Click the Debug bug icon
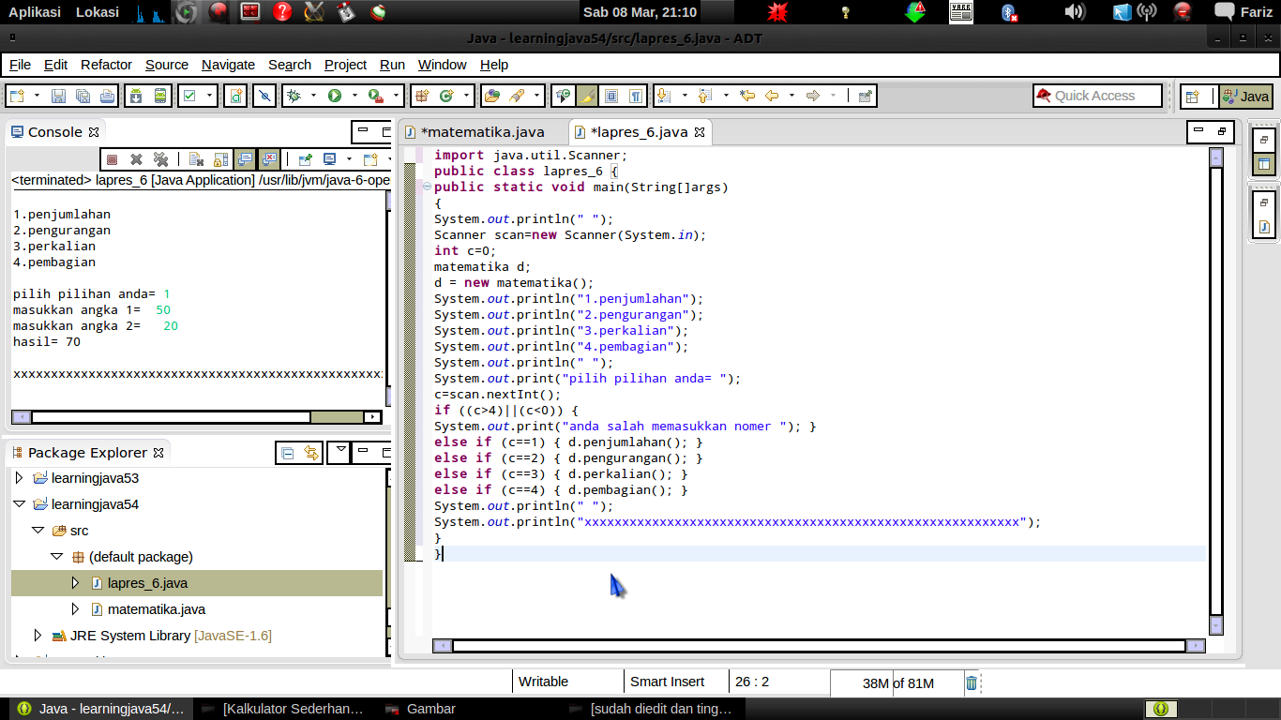This screenshot has height=720, width=1281. click(294, 96)
